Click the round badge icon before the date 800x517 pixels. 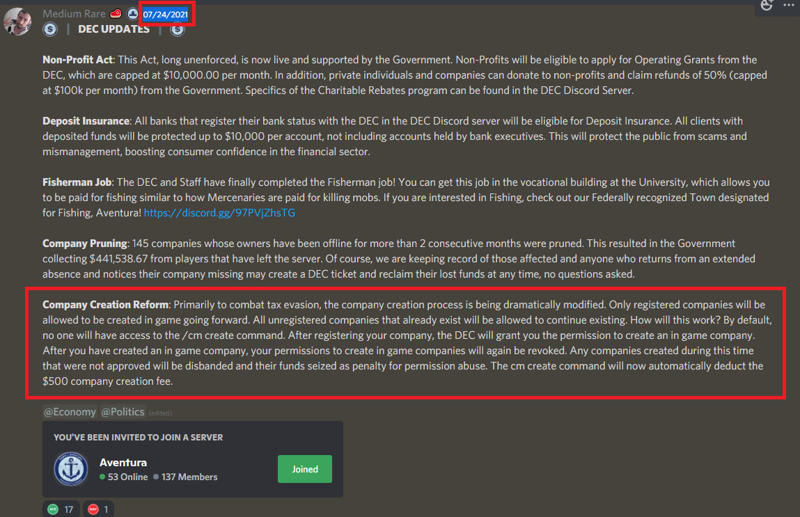coord(133,14)
